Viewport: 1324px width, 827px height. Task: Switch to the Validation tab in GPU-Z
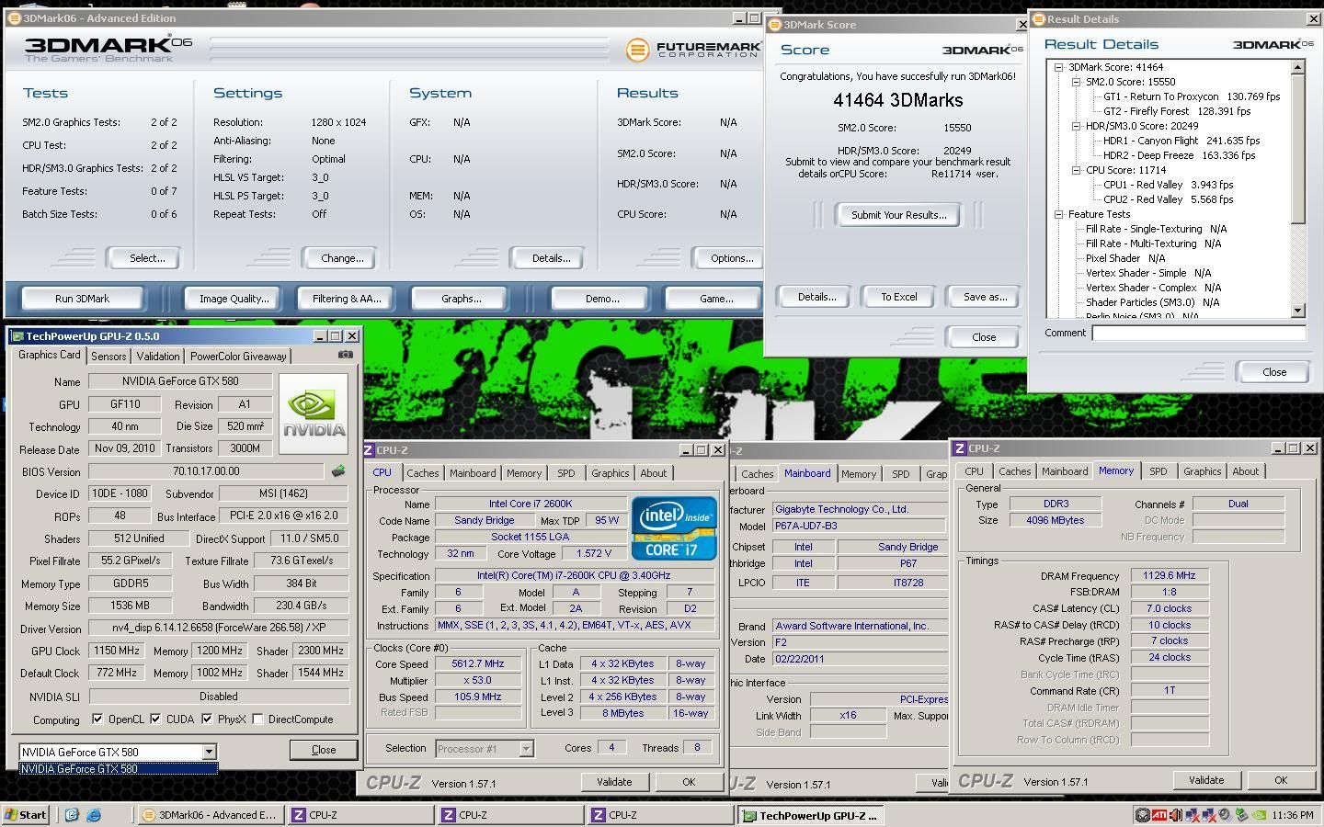coord(158,357)
